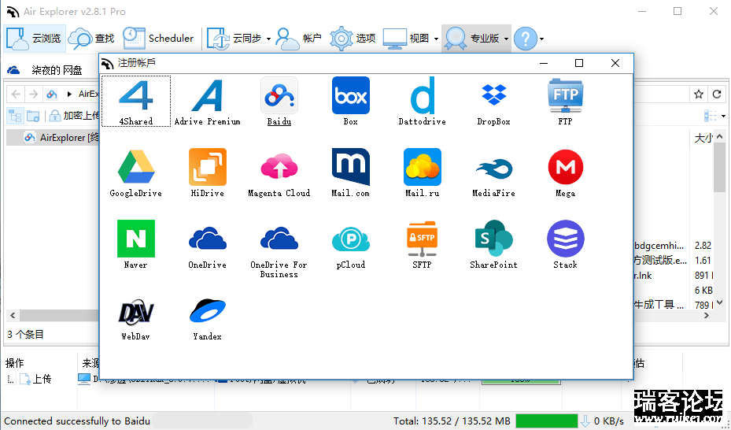Open the 云浏览 cloud browse view
The image size is (731, 430).
pyautogui.click(x=34, y=39)
